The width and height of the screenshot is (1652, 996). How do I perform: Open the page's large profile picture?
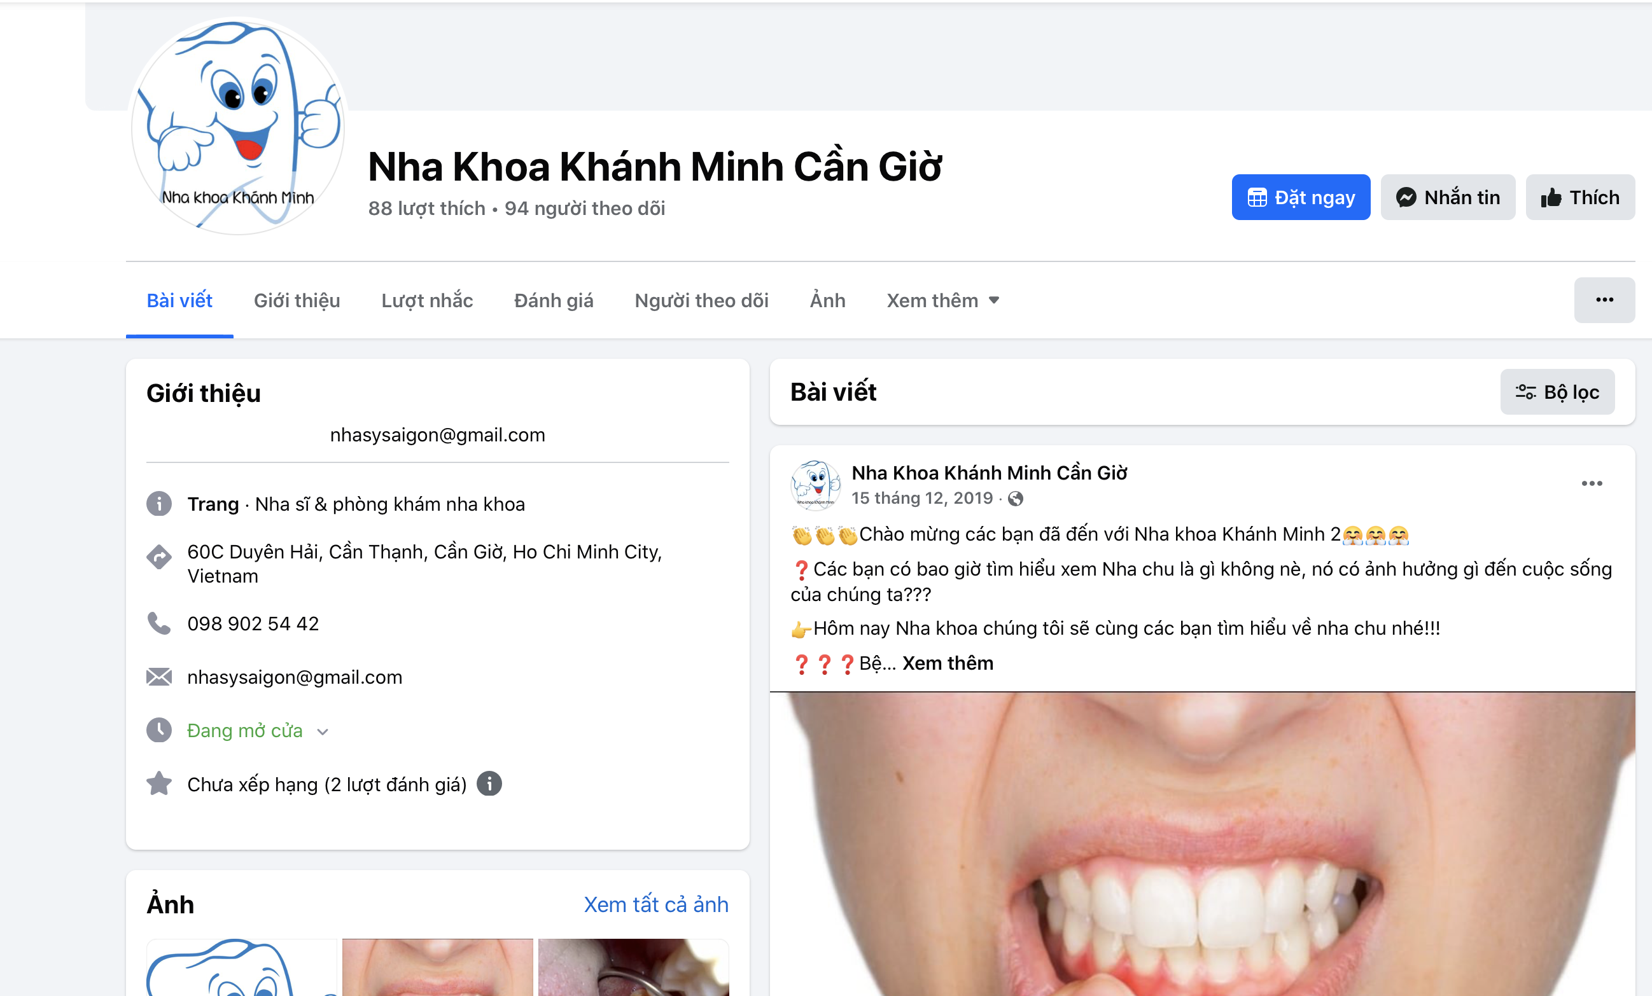238,126
